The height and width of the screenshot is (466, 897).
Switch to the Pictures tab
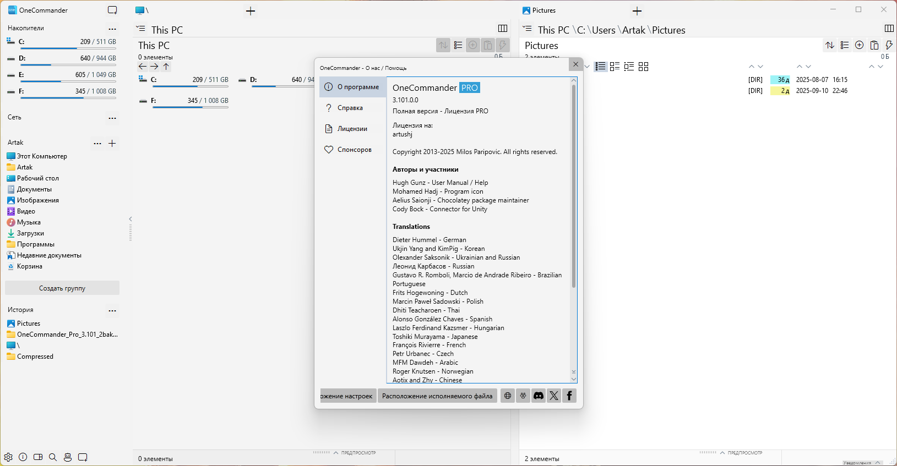539,10
